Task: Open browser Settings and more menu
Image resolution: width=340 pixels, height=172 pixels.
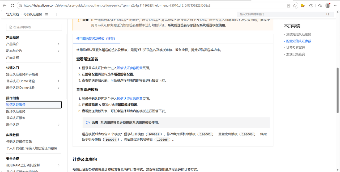Action: [x=335, y=5]
